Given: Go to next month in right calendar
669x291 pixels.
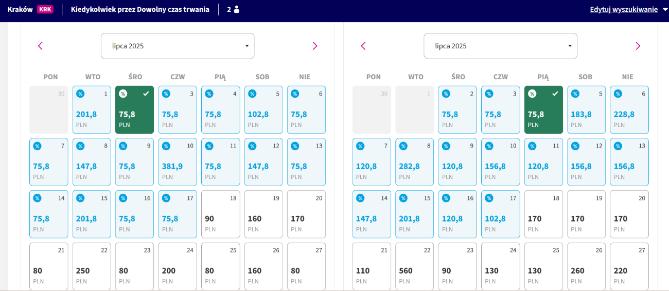Looking at the screenshot, I should 638,46.
